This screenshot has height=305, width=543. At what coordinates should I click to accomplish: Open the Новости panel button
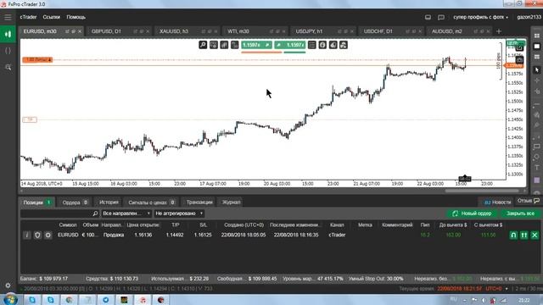pyautogui.click(x=498, y=202)
